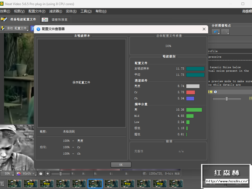252x189 pixels.
Task: Select the last frame thumbnail in the filmstrip
Action: coord(176,184)
